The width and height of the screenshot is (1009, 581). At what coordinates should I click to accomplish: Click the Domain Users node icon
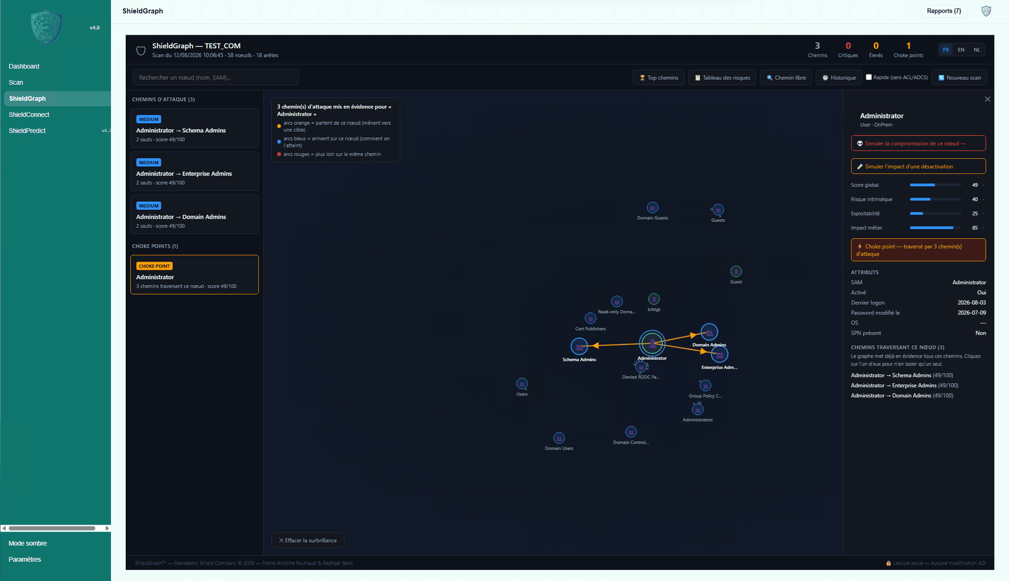coord(559,438)
